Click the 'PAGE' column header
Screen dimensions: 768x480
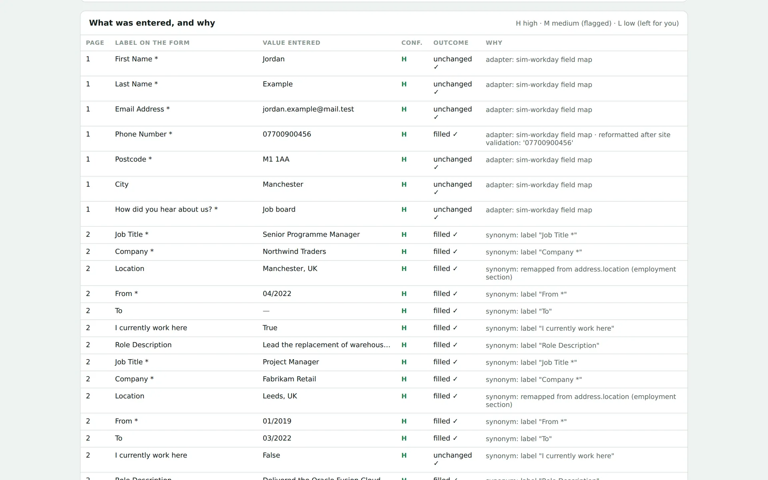pyautogui.click(x=95, y=43)
